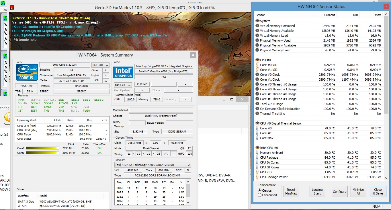The image size is (391, 210).
Task: Click lightning icon beside CPU Package Power
Action: click(257, 177)
